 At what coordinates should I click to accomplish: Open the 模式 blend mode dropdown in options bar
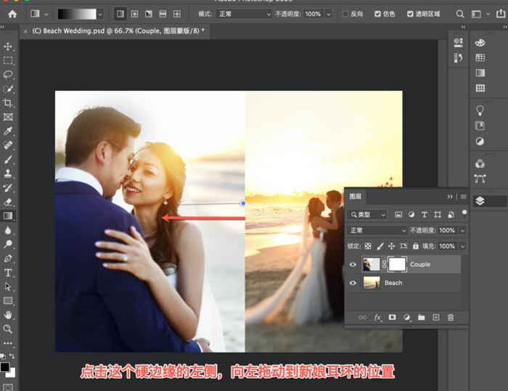coord(245,14)
